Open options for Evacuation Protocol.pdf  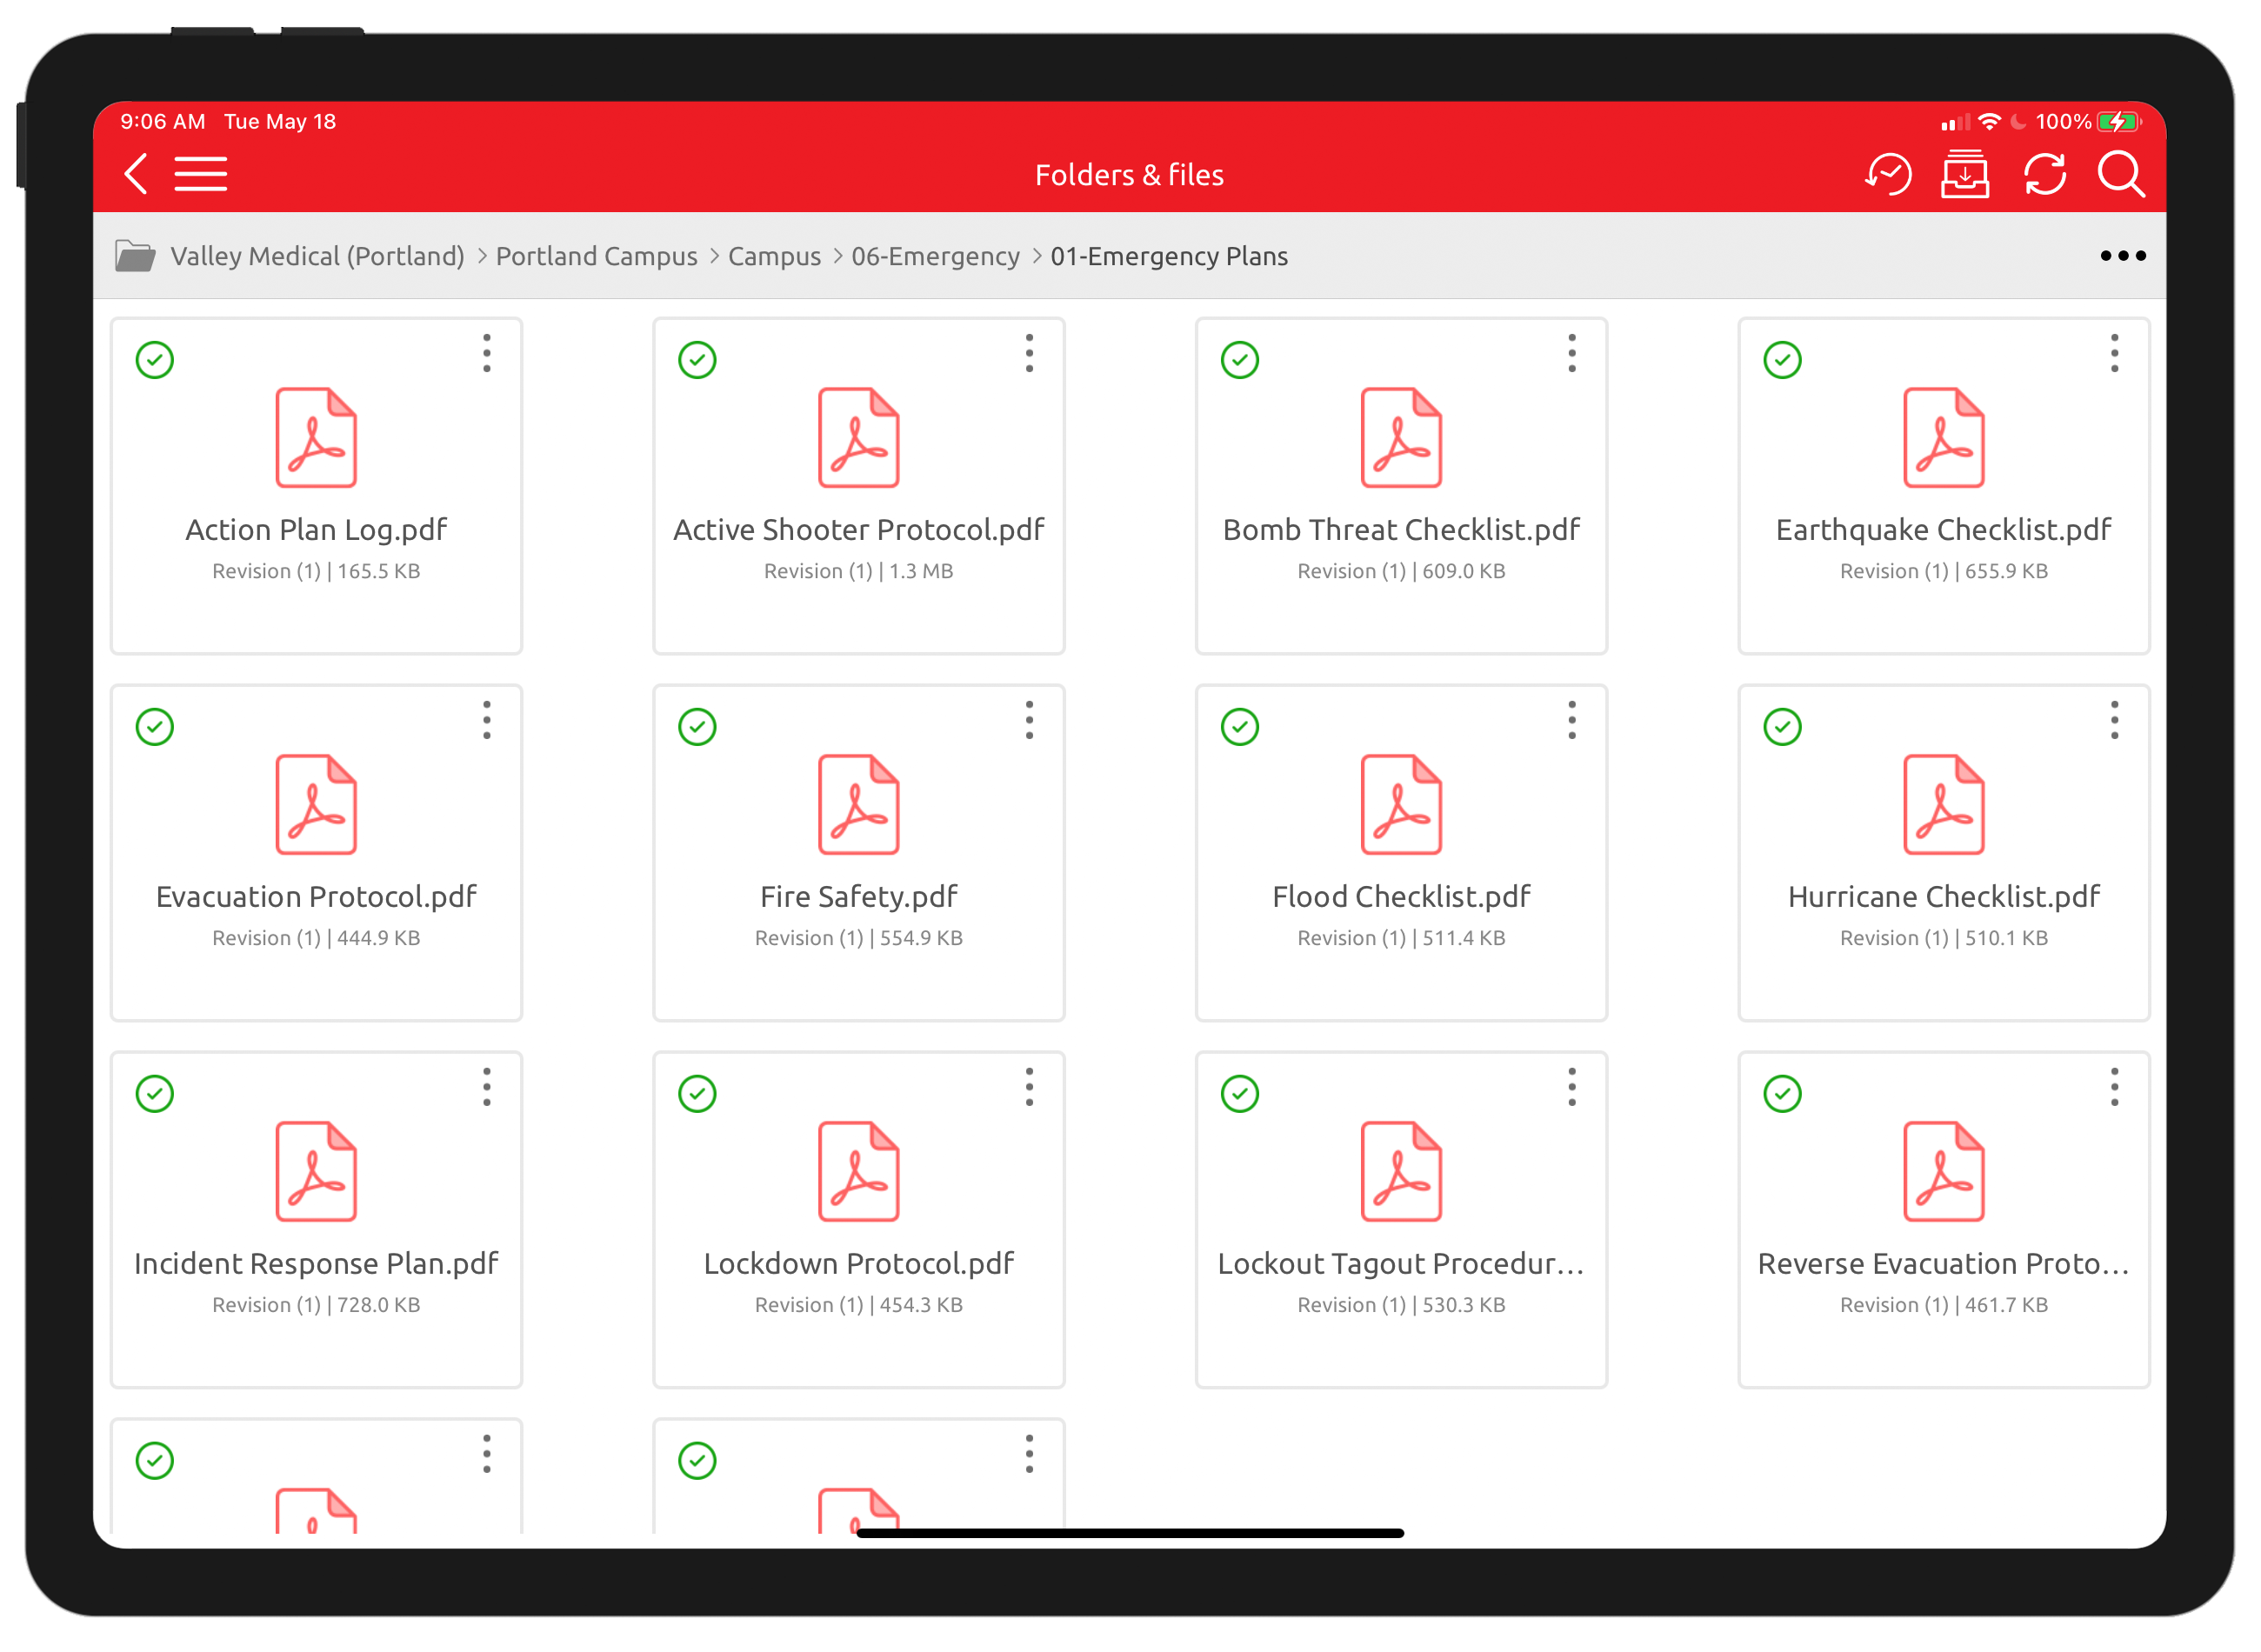point(487,720)
